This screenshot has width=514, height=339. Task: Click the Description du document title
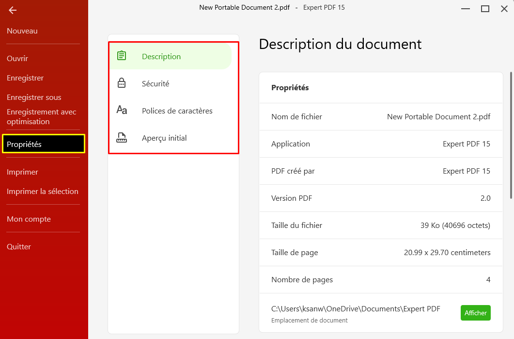point(340,44)
